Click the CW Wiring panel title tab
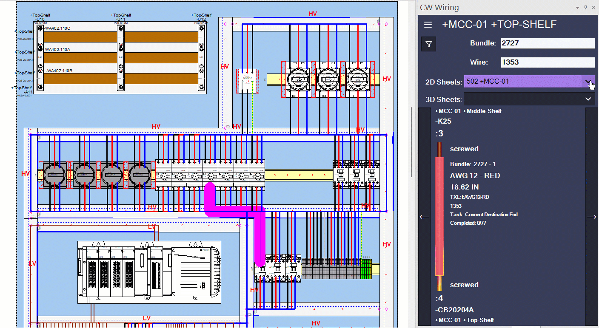The height and width of the screenshot is (328, 599). [x=439, y=7]
